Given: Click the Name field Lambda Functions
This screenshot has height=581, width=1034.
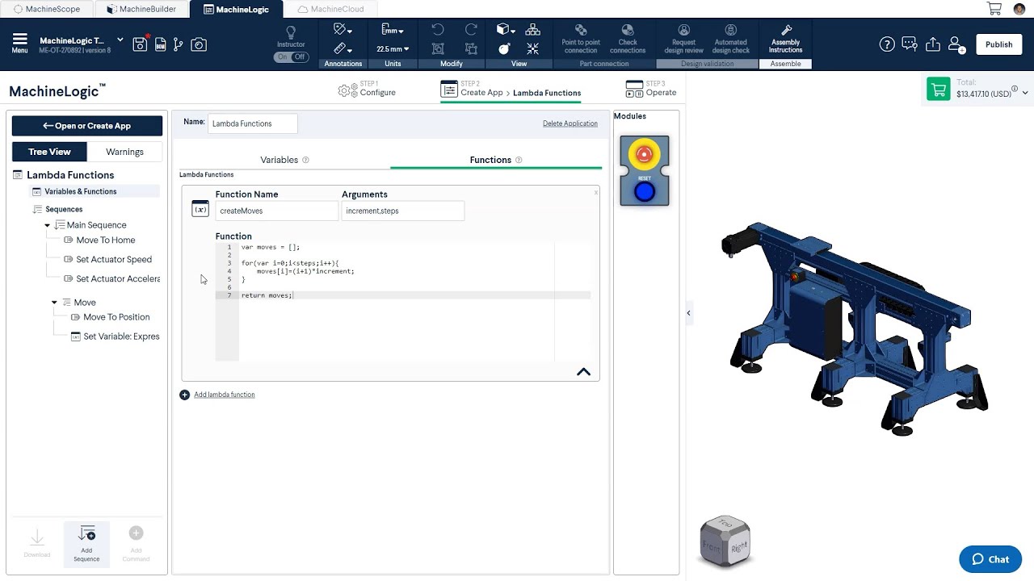Looking at the screenshot, I should [x=253, y=123].
